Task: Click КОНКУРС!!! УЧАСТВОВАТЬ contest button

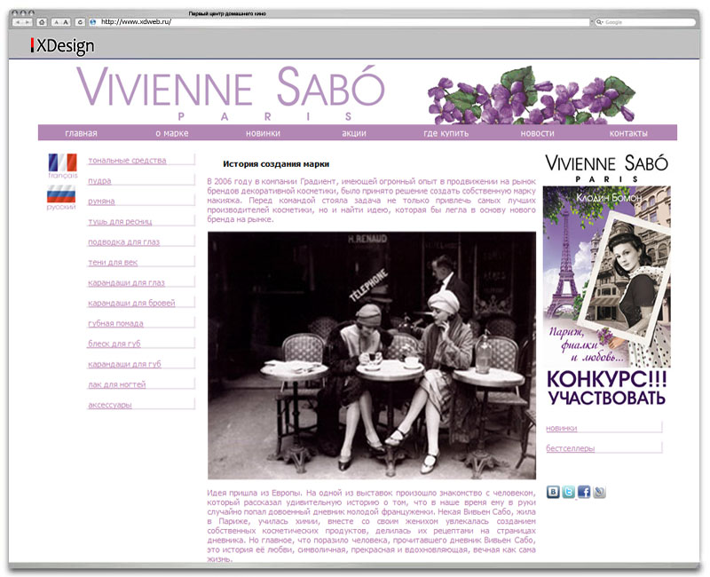Action: point(607,388)
